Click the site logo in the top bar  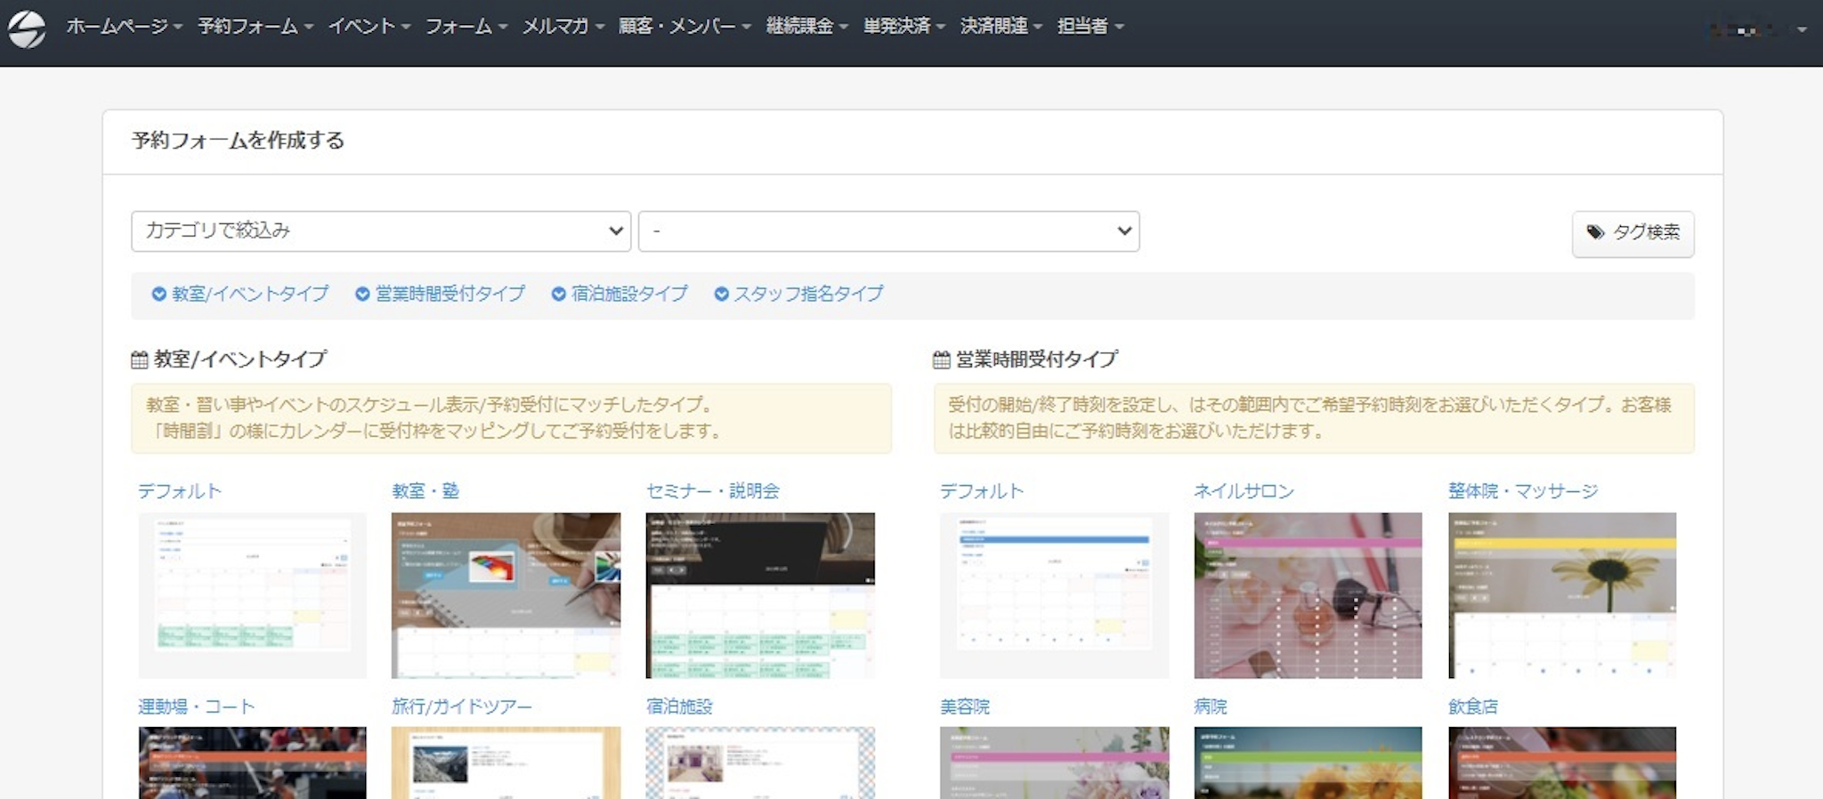pos(27,28)
